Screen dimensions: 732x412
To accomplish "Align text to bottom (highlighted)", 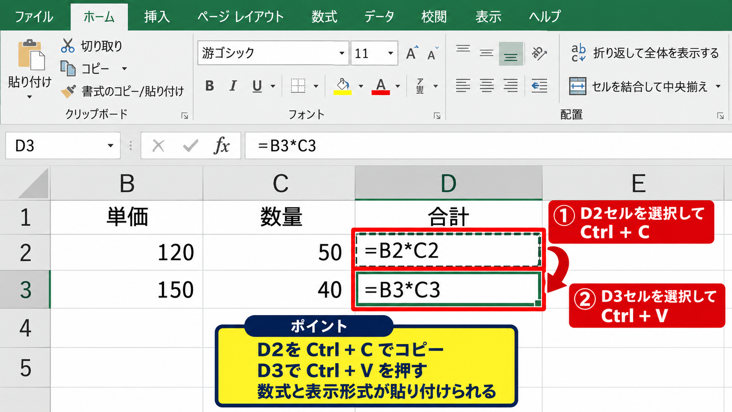I will tap(511, 54).
